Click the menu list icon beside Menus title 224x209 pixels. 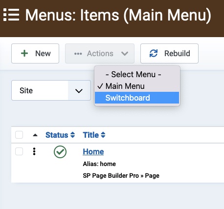pyautogui.click(x=11, y=15)
